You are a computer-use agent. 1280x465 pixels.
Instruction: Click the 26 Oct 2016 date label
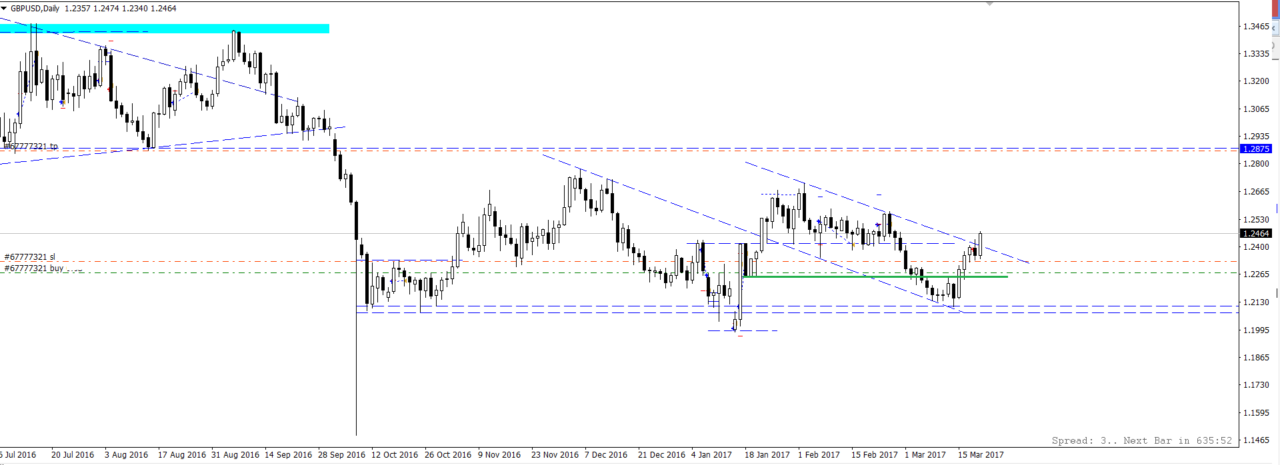[448, 455]
